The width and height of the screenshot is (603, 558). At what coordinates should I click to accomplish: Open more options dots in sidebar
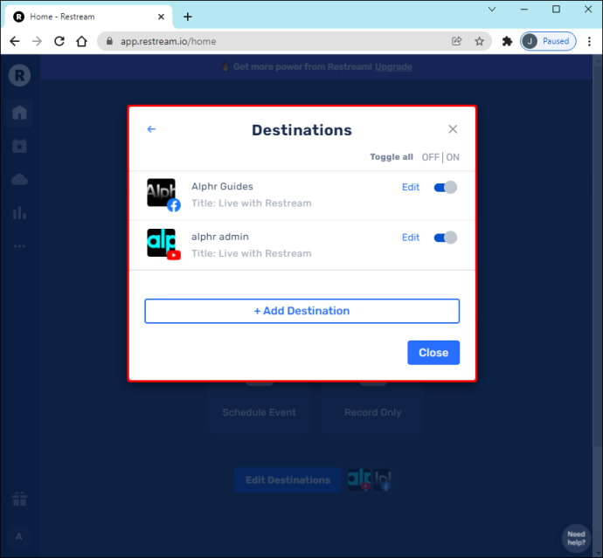19,246
